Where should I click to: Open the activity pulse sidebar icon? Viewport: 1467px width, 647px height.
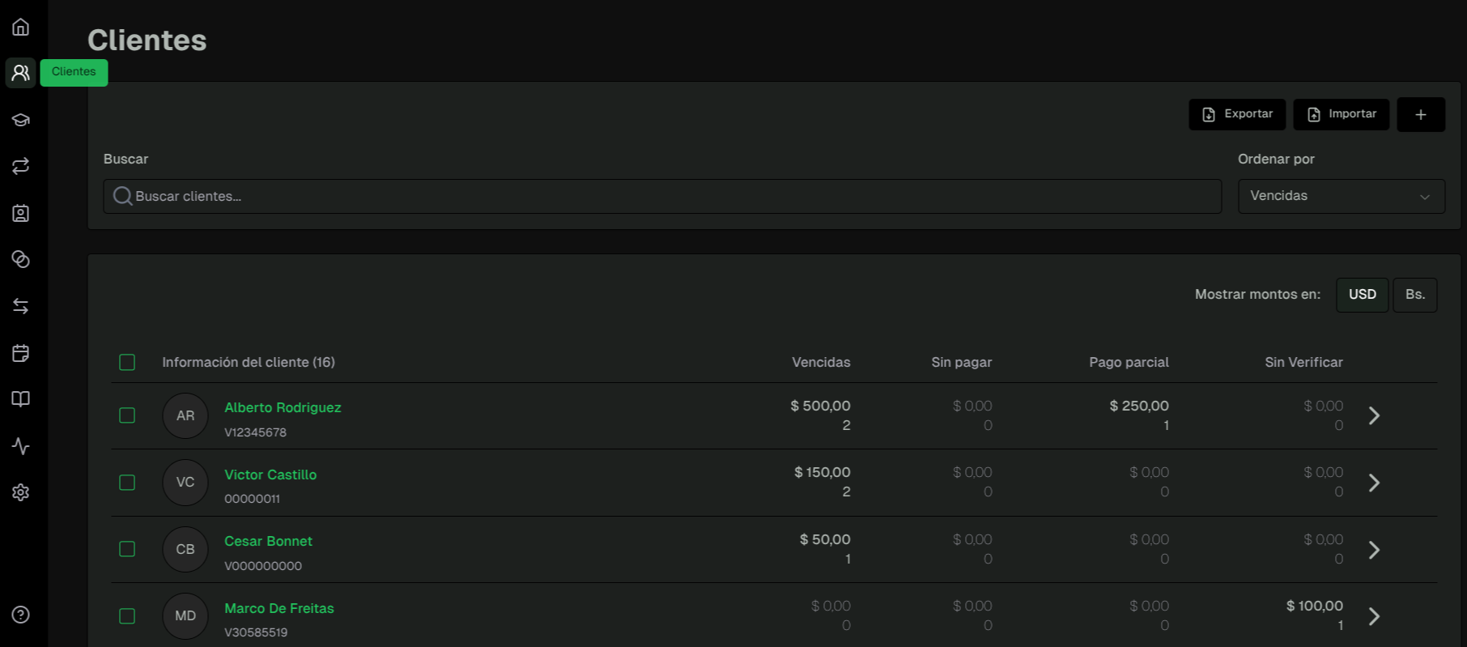(x=21, y=446)
